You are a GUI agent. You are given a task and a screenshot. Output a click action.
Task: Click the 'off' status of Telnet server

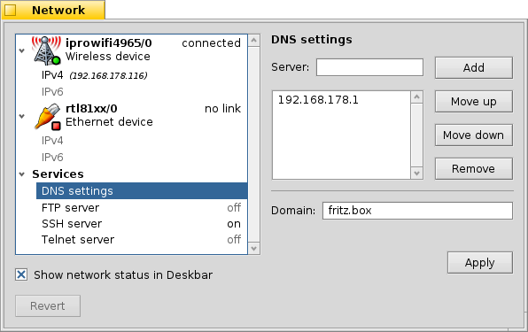[234, 240]
